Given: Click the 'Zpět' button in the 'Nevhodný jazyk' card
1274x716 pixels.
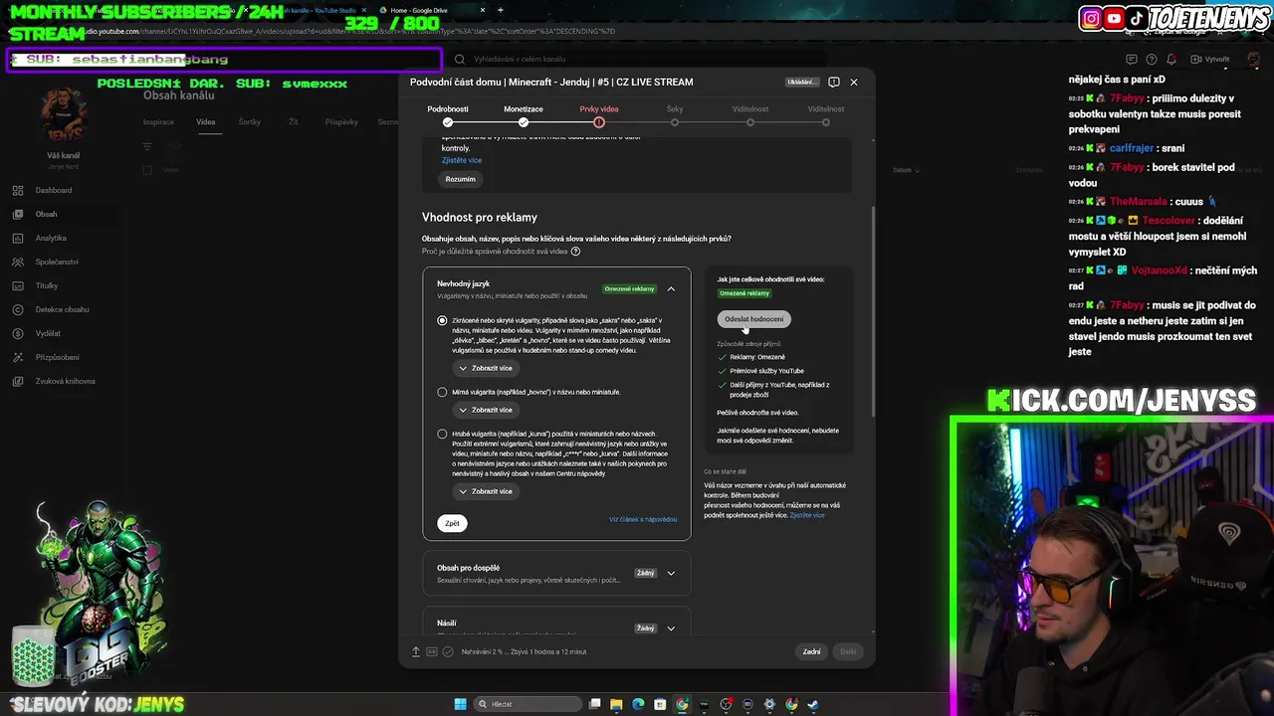Looking at the screenshot, I should [x=452, y=523].
